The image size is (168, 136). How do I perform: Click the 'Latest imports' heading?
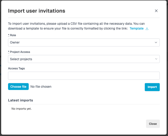tap(21, 100)
